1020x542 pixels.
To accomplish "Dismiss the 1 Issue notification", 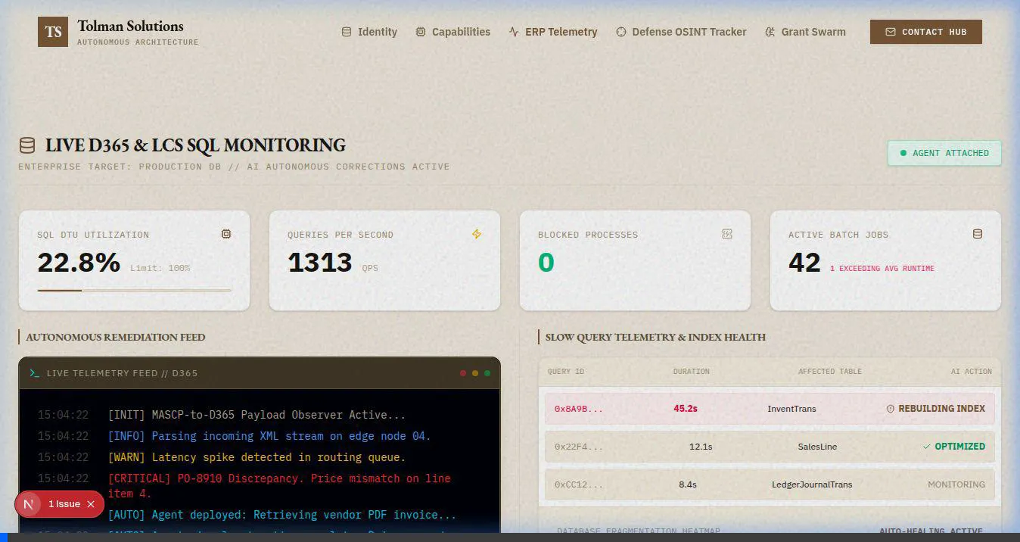I will [91, 504].
